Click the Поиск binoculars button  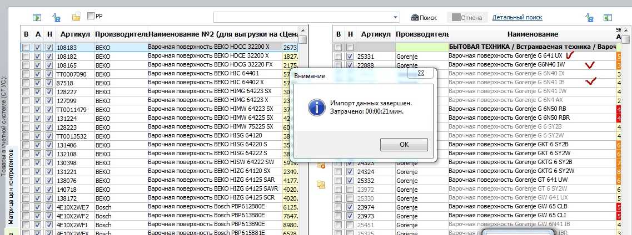pyautogui.click(x=424, y=18)
